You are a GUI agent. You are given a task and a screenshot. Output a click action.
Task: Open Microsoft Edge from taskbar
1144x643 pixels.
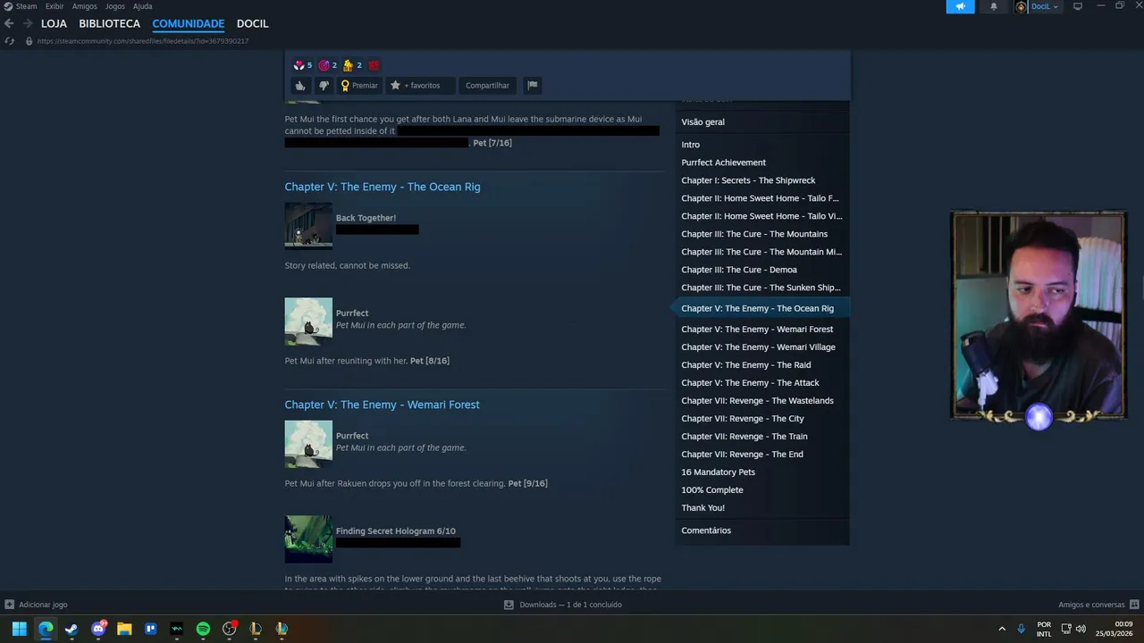coord(46,629)
